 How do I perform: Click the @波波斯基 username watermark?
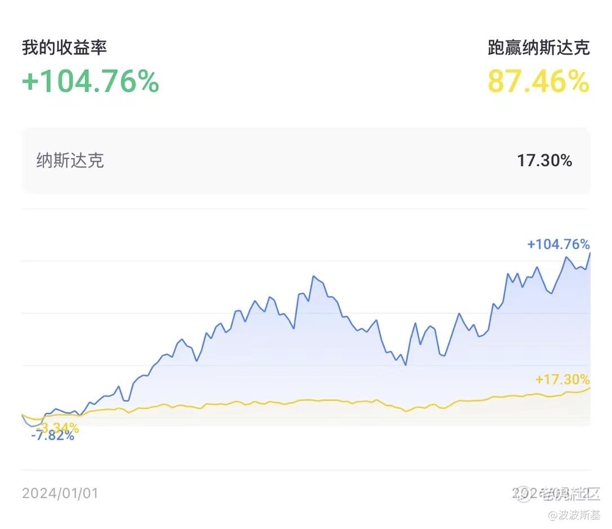tap(574, 514)
